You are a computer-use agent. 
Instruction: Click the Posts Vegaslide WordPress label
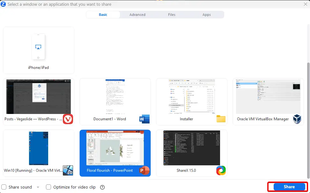point(33,119)
